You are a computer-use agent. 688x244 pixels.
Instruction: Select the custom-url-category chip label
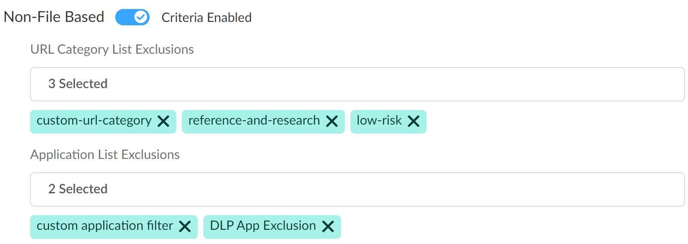pyautogui.click(x=94, y=121)
